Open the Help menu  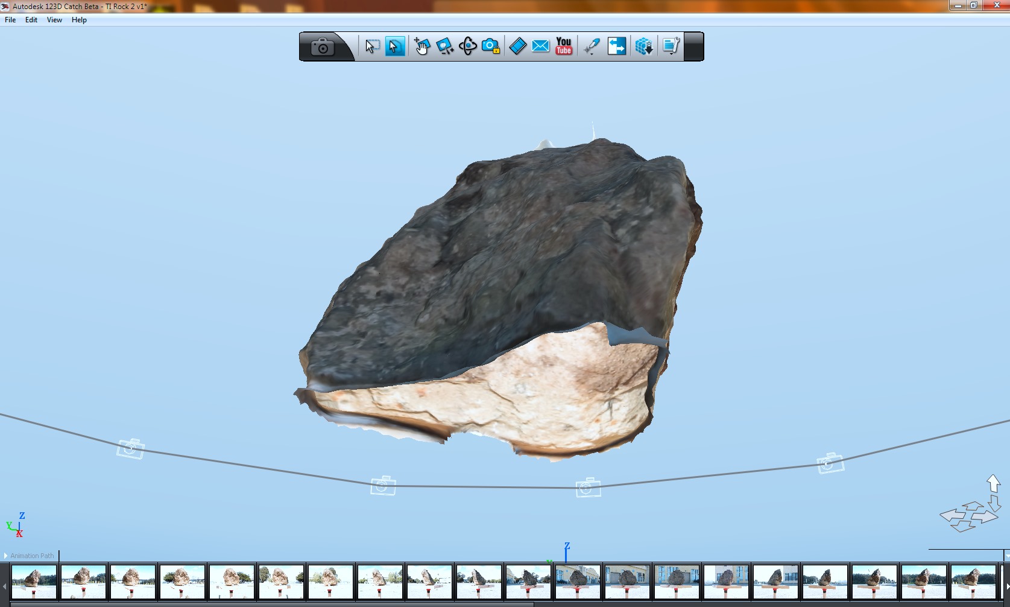(79, 20)
